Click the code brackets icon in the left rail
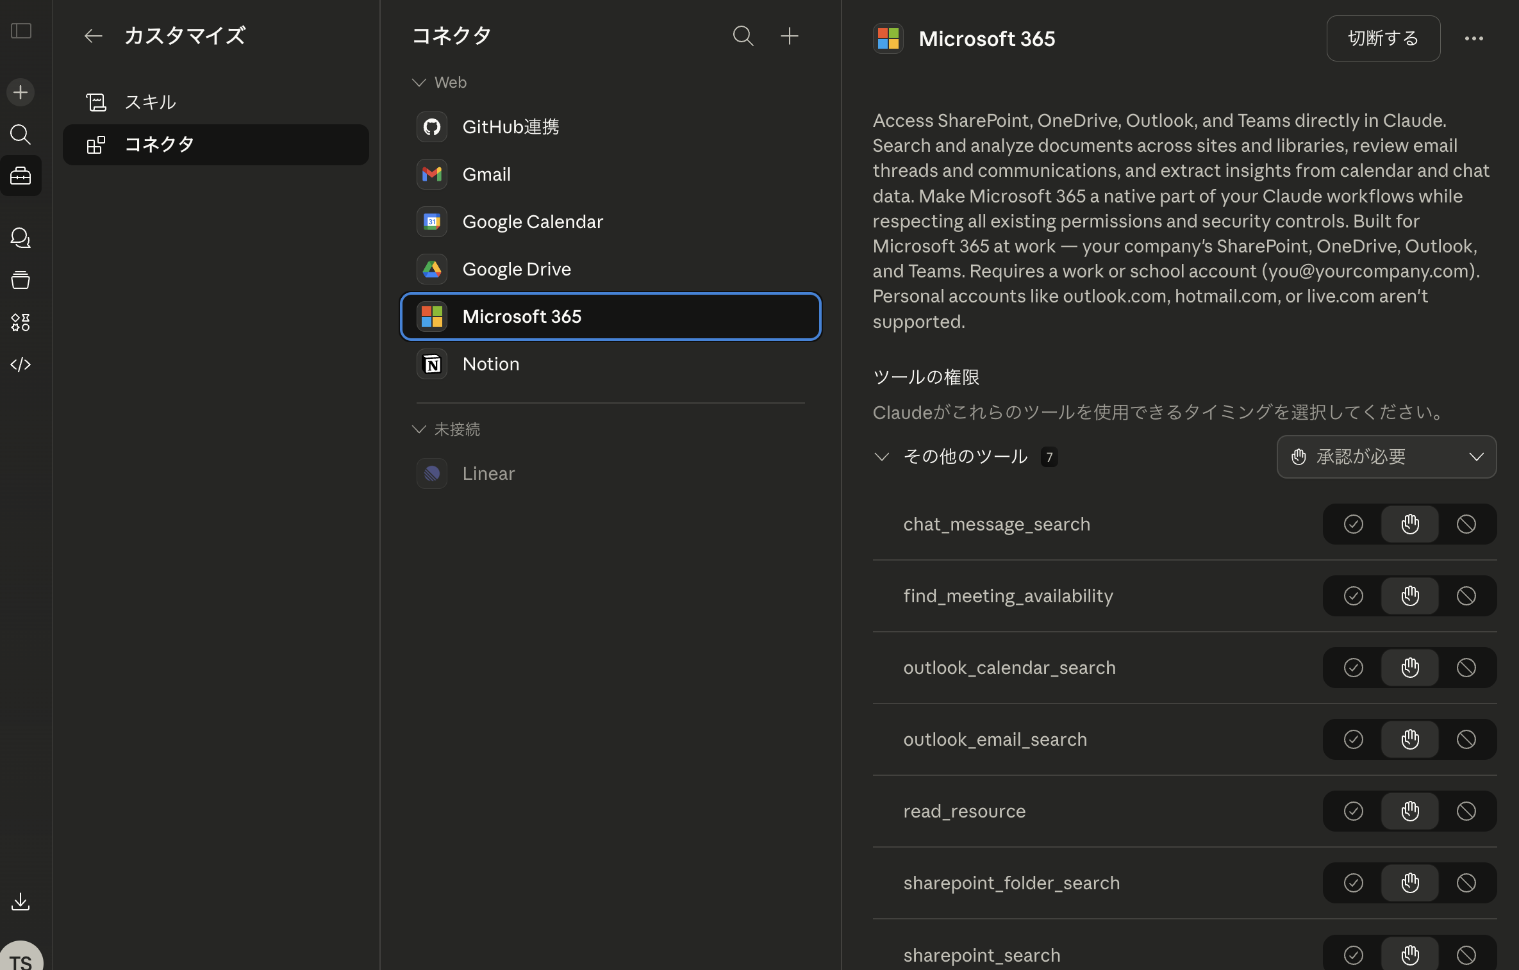Image resolution: width=1519 pixels, height=970 pixels. click(21, 365)
